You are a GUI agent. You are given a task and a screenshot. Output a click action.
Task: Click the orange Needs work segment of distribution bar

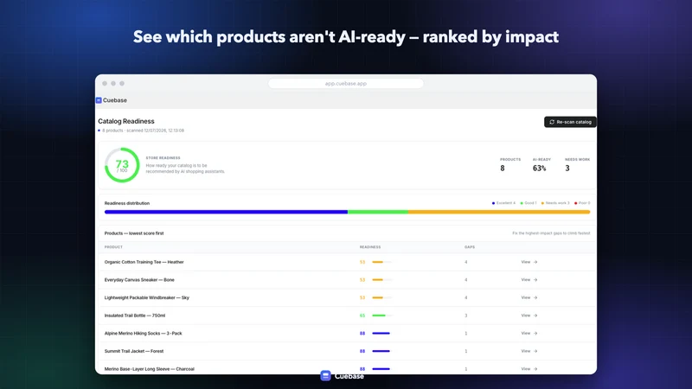(499, 212)
